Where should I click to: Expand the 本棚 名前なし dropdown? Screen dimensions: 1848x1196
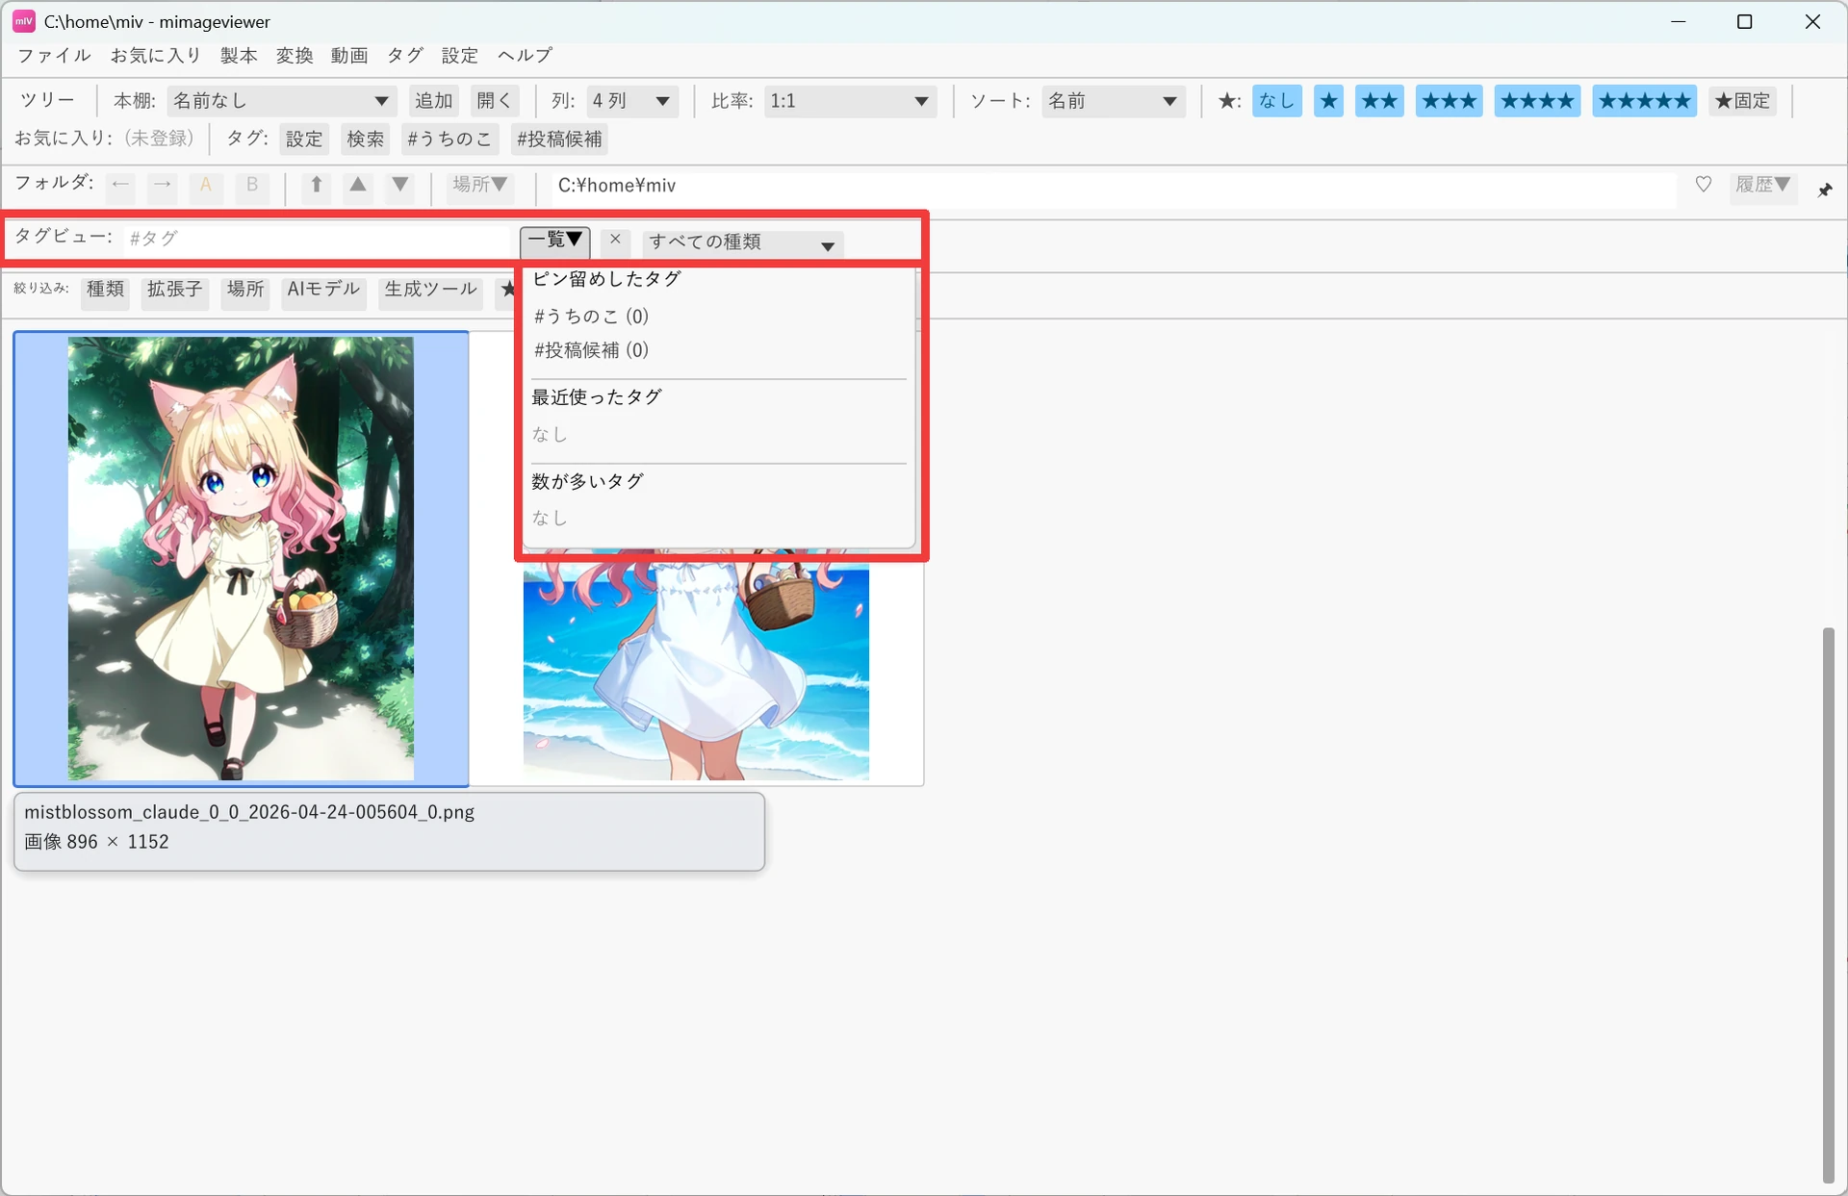(x=280, y=101)
